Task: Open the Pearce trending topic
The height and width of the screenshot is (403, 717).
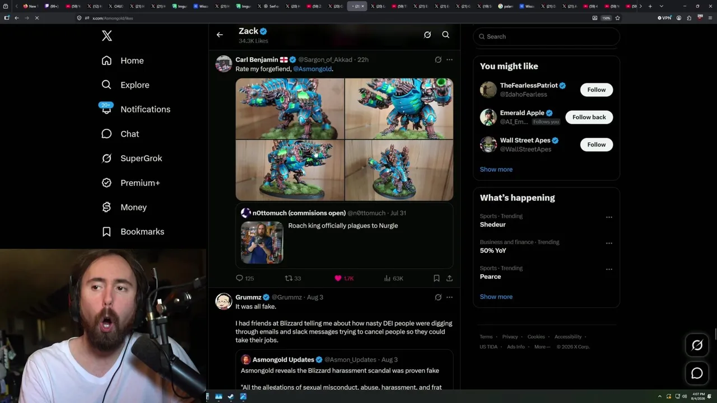Action: [491, 277]
